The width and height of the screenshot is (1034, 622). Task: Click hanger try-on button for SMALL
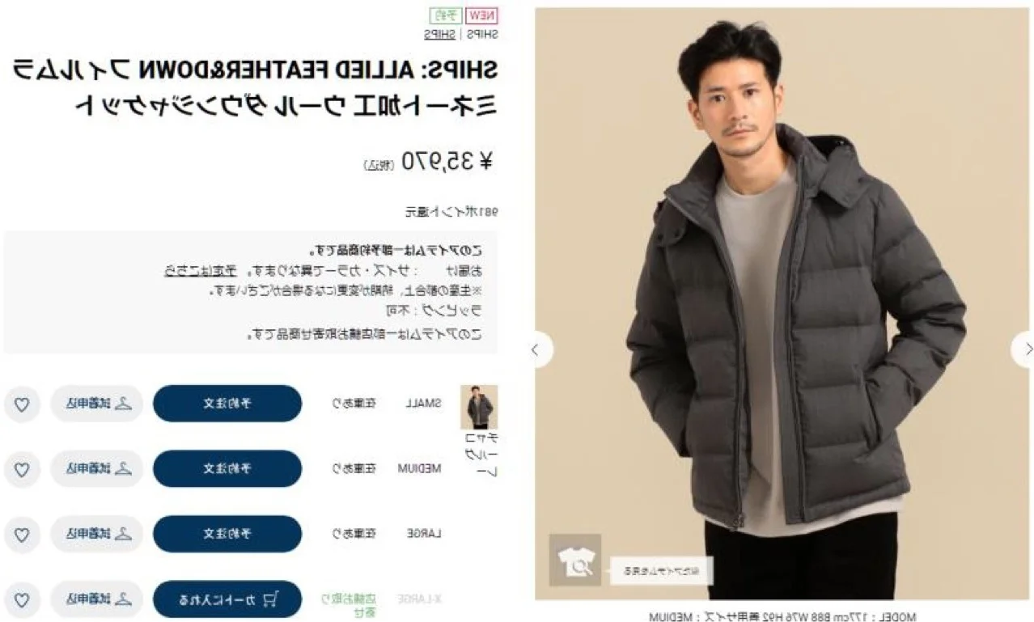tap(97, 404)
